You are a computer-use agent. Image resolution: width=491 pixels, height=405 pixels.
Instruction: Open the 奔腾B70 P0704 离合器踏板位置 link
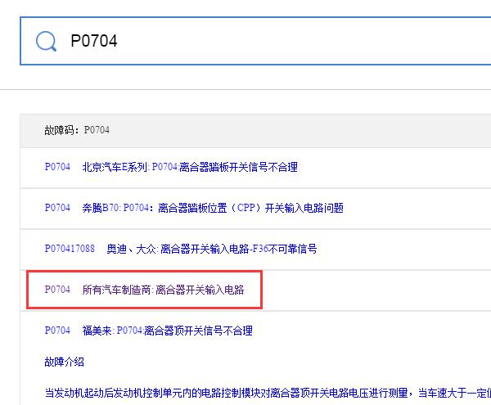click(x=213, y=208)
